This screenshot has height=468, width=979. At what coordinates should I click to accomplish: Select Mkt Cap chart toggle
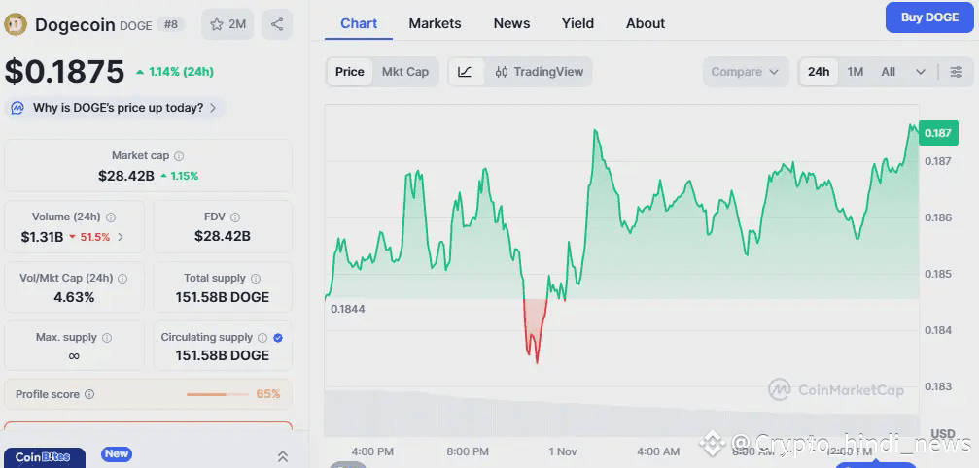tap(405, 72)
